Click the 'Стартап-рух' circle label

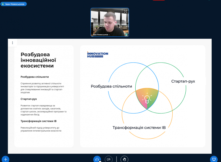[x=183, y=81]
